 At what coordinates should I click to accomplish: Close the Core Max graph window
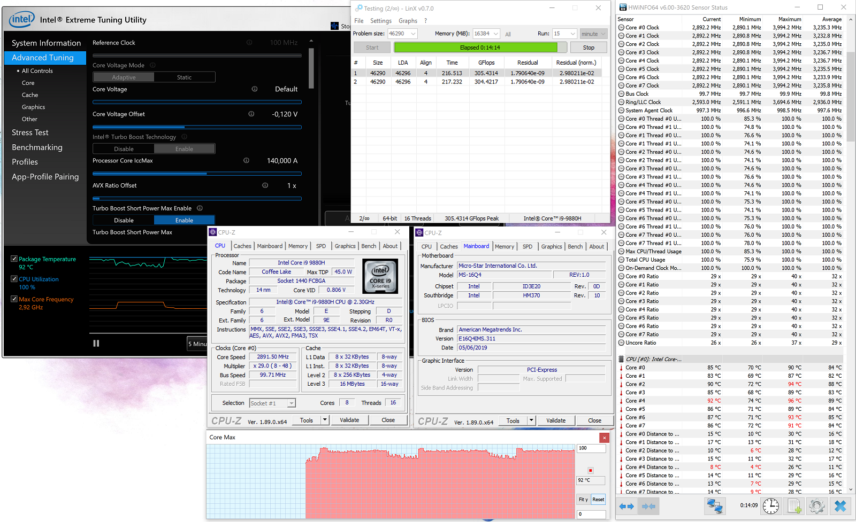pyautogui.click(x=604, y=438)
